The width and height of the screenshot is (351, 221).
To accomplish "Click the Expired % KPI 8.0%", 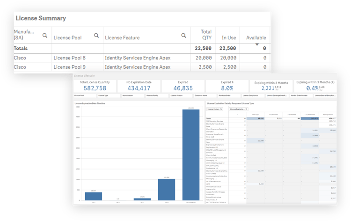I will tap(227, 88).
